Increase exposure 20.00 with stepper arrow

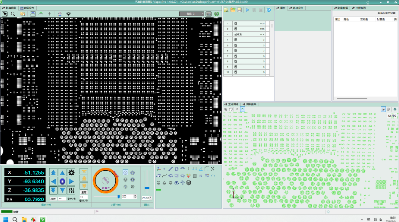(150, 197)
